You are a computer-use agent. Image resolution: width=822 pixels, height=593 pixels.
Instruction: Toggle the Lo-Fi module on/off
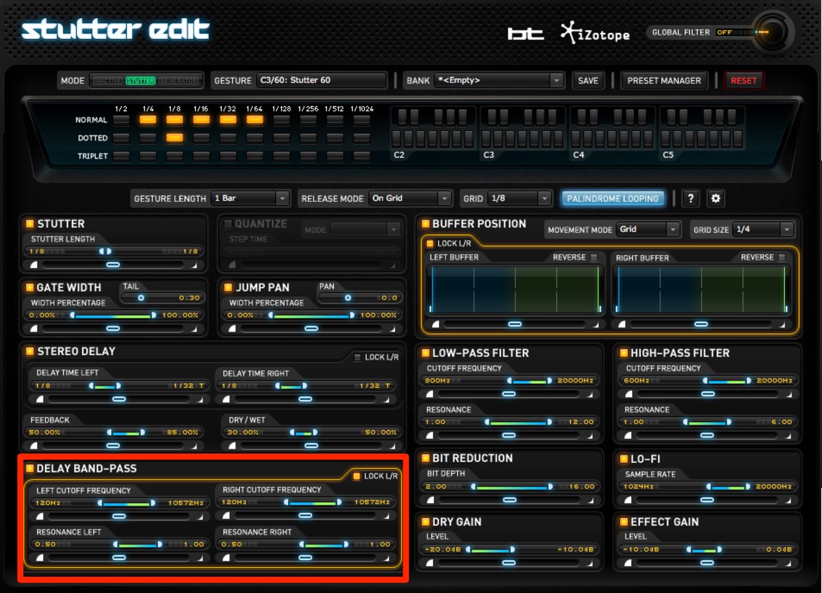624,459
